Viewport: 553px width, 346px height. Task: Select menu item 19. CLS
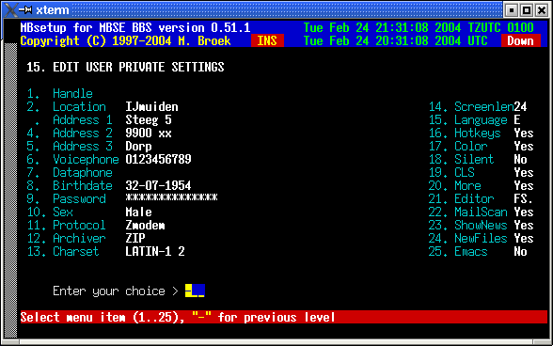click(x=451, y=172)
